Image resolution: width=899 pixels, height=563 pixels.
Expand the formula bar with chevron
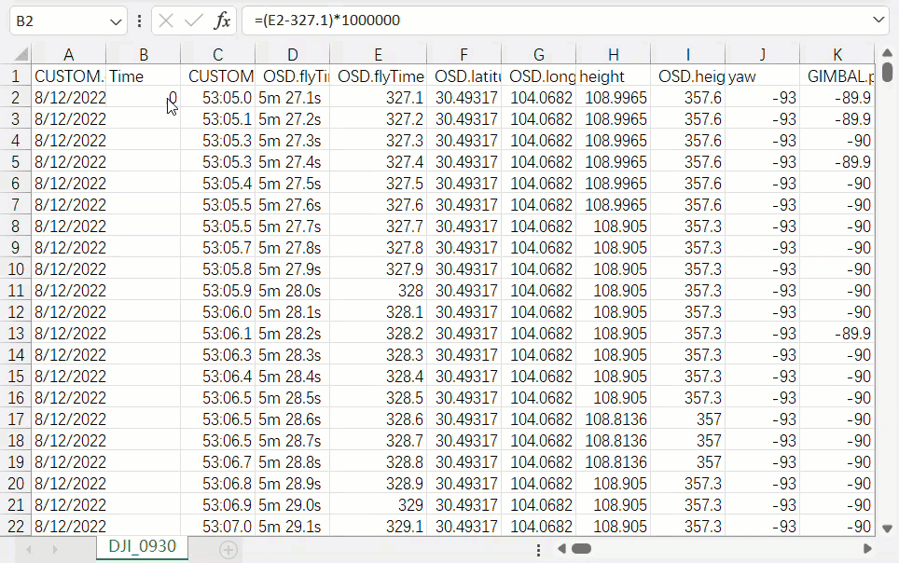point(878,21)
